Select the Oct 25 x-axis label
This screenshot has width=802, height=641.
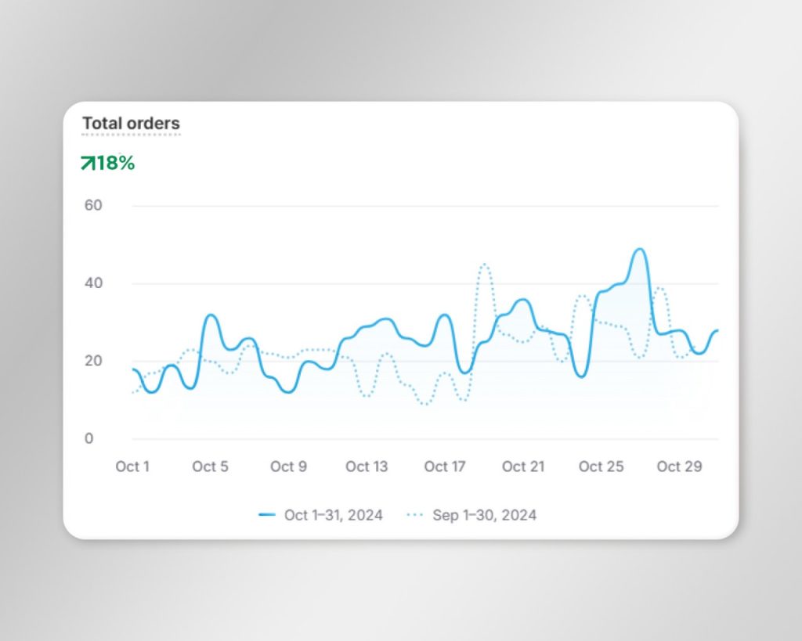pos(601,466)
